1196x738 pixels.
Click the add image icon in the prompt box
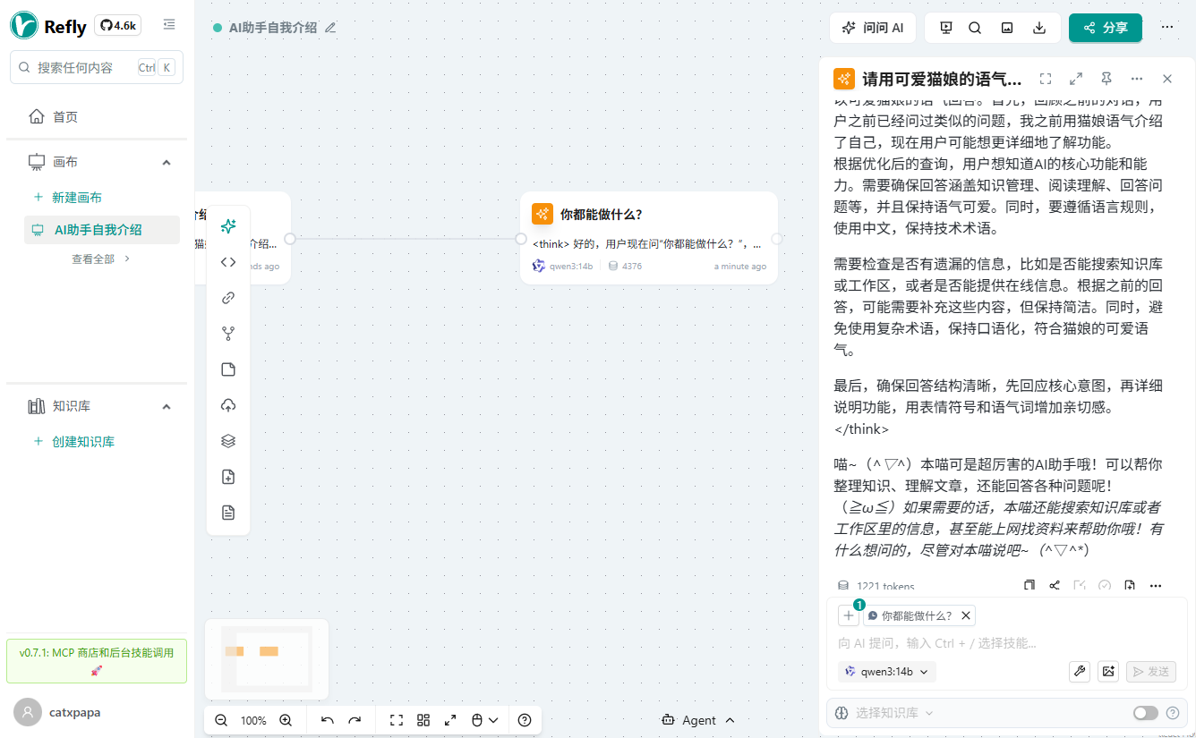[x=1108, y=672]
